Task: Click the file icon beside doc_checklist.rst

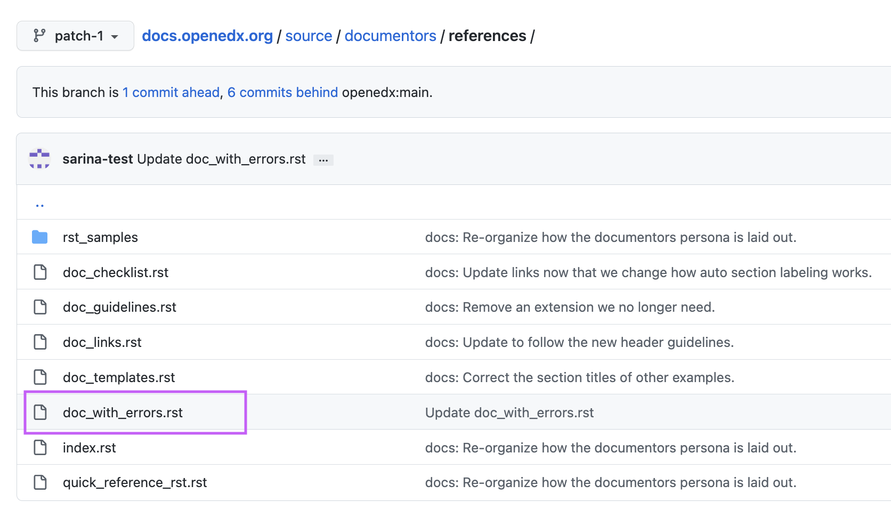Action: pos(40,272)
